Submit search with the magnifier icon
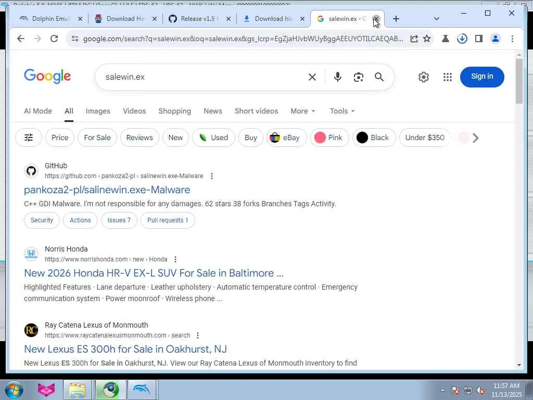The image size is (533, 400). (x=379, y=77)
